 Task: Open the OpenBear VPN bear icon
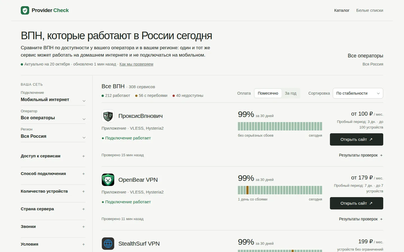(x=108, y=180)
